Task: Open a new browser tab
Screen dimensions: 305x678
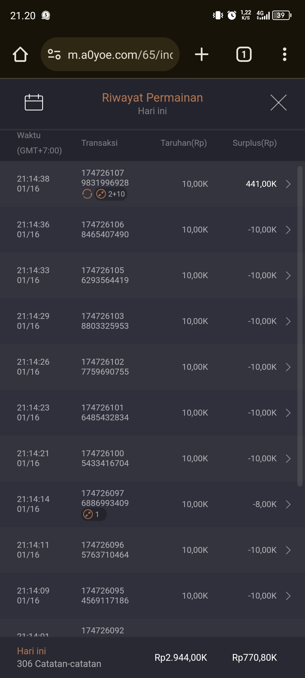Action: (202, 54)
